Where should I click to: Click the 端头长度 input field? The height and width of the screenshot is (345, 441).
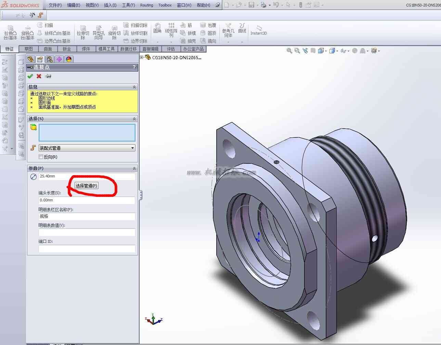click(x=87, y=200)
